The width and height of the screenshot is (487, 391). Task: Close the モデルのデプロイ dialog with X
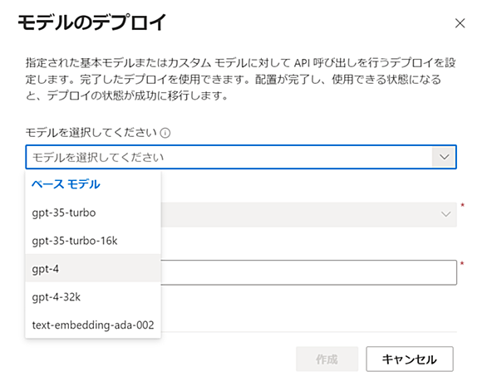(x=460, y=23)
